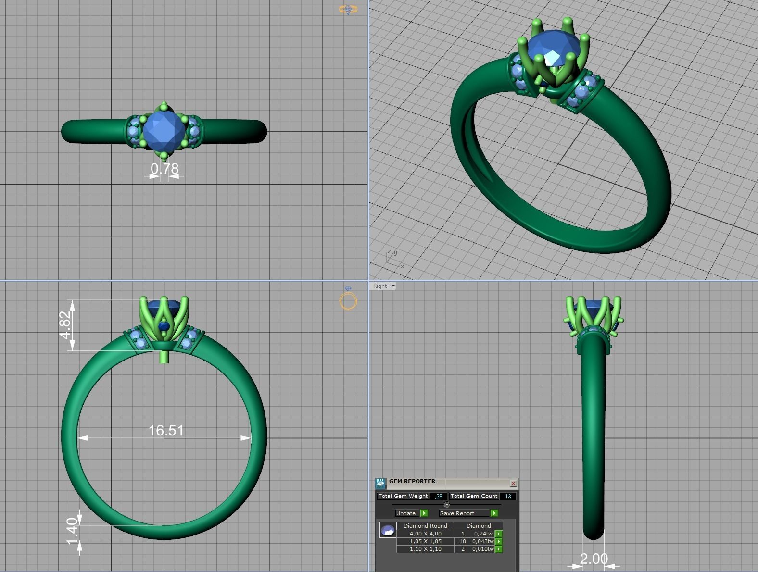Select the 4.82 height dimension text

65,325
